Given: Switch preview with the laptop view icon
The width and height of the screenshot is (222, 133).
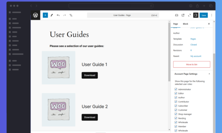Looking at the screenshot, I should (x=176, y=15).
